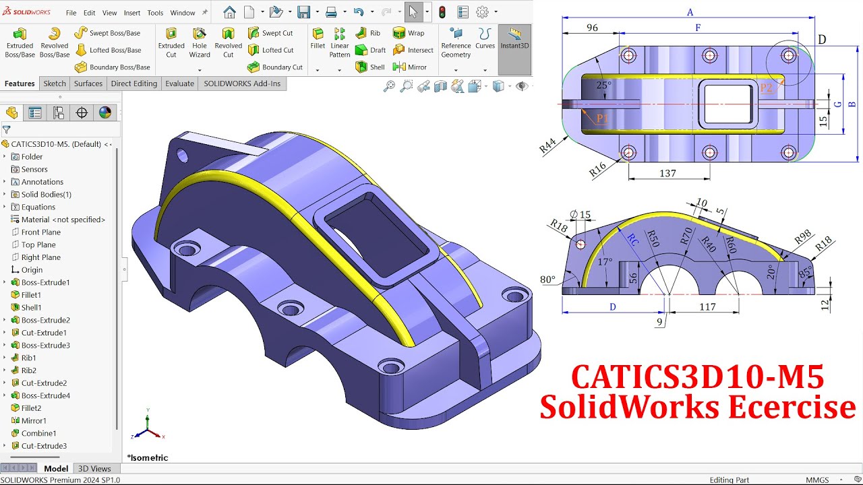Image resolution: width=863 pixels, height=485 pixels.
Task: Click the Open file icon
Action: (x=275, y=12)
